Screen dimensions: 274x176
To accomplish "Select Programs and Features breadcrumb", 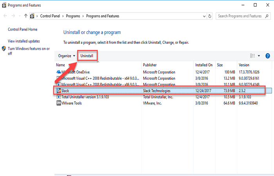I will pyautogui.click(x=103, y=16).
